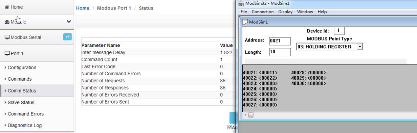Screen dimensions: 417x133
Task: Open the Window menu in ModSim32
Action: (x=305, y=11)
